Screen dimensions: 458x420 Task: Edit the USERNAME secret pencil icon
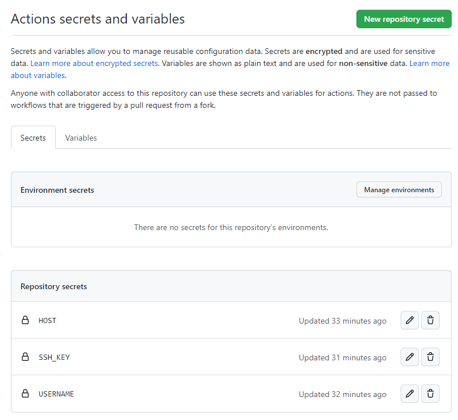pos(409,394)
